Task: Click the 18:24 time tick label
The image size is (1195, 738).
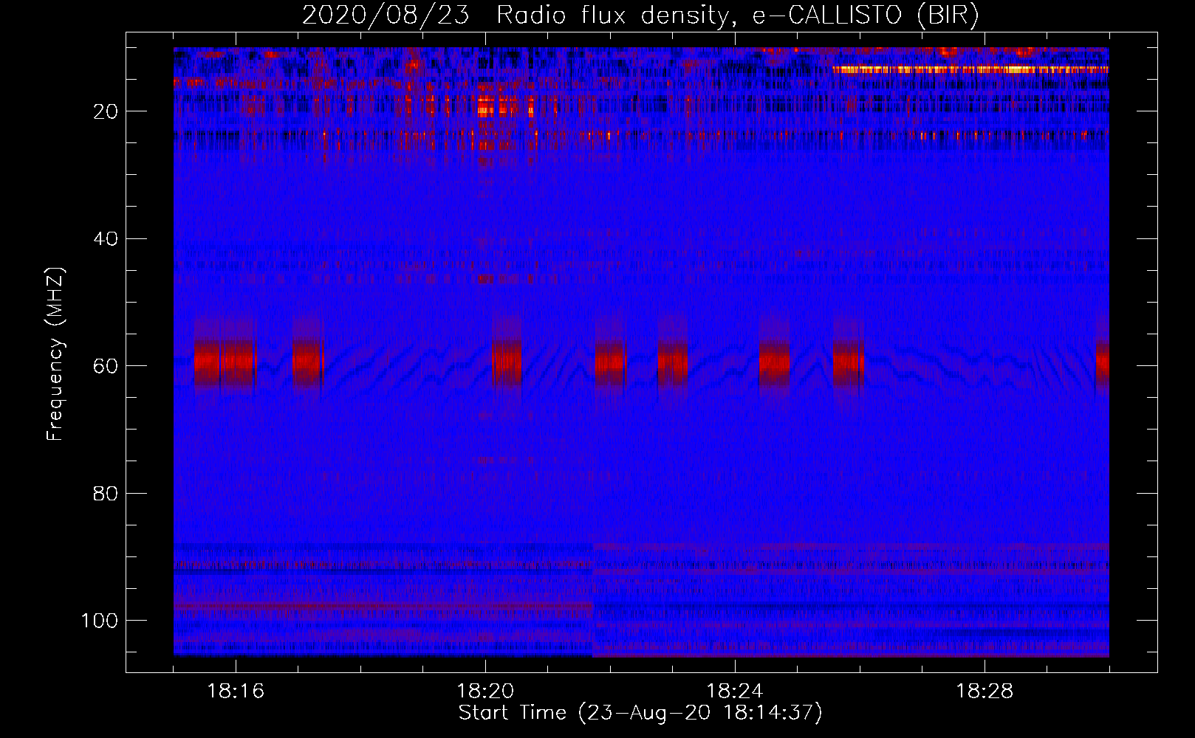Action: (x=735, y=692)
